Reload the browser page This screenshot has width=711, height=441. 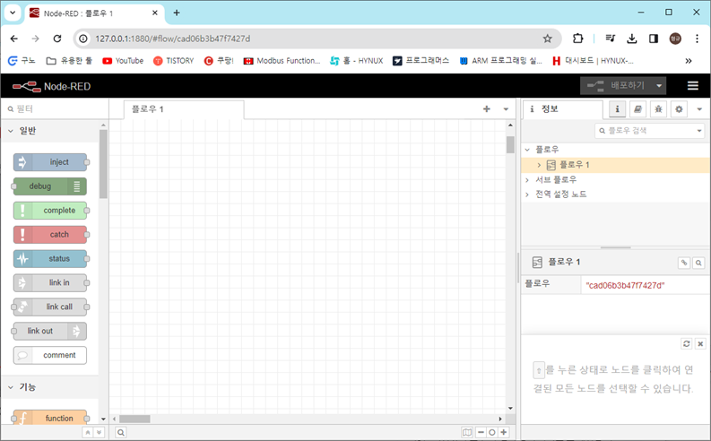coord(57,39)
